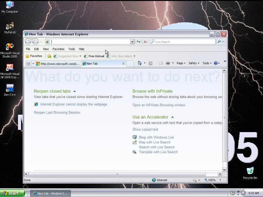263x197 pixels.
Task: Click Blog with Windows Live accelerator
Action: pos(156,137)
